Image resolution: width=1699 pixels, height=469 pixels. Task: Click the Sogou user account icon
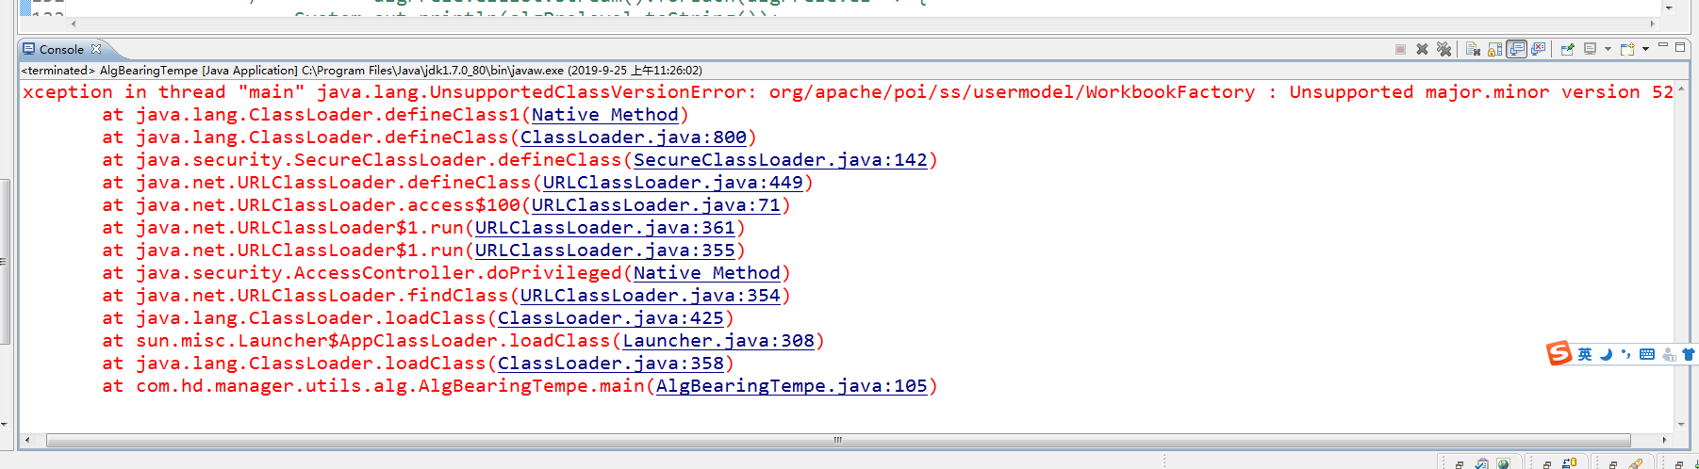click(x=1669, y=354)
